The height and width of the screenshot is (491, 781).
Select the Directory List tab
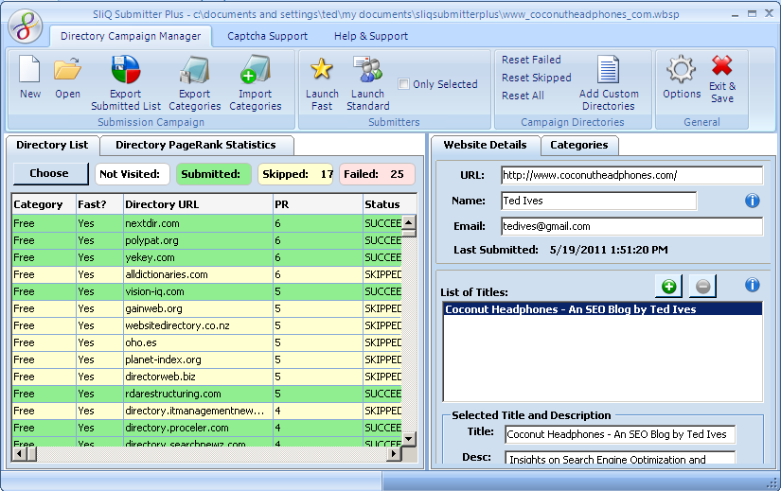(x=52, y=145)
